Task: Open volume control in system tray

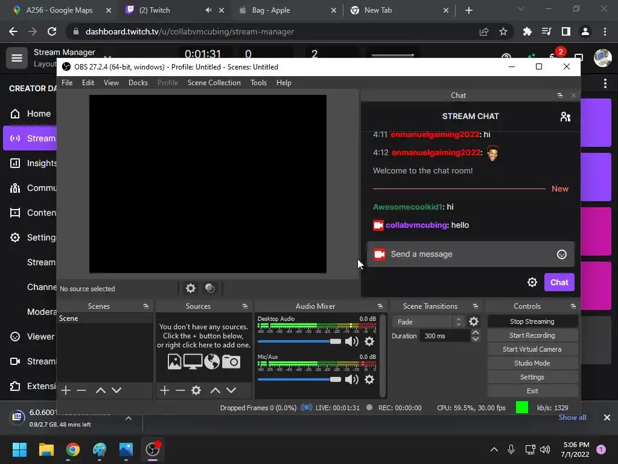Action: (545, 449)
